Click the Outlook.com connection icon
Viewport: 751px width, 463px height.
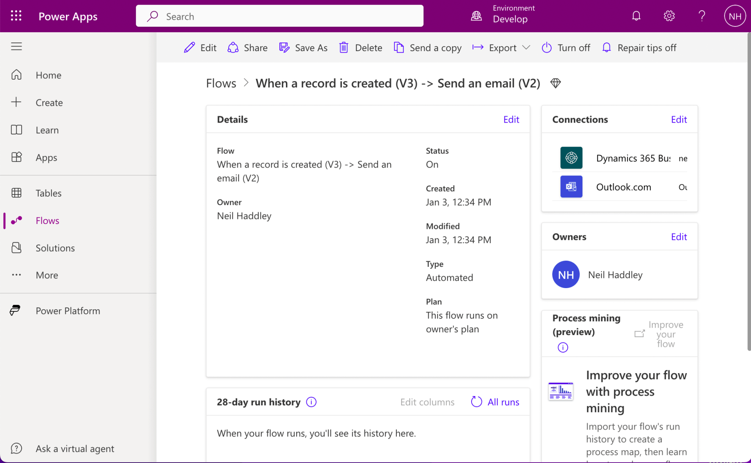[571, 187]
